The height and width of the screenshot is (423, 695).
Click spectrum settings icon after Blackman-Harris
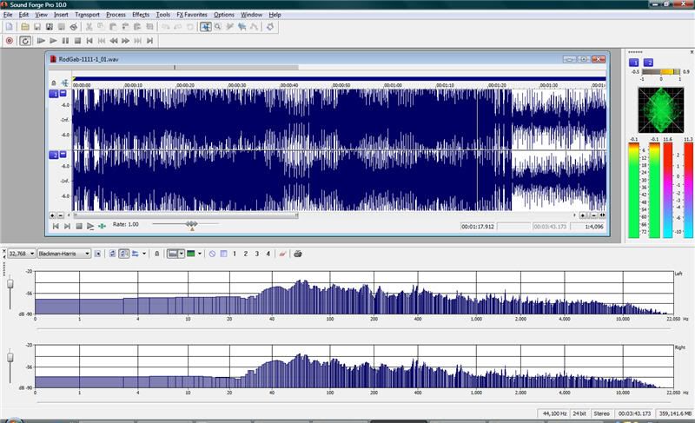(x=97, y=254)
